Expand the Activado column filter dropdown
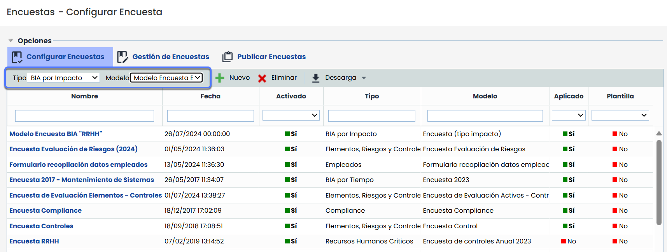 (291, 115)
